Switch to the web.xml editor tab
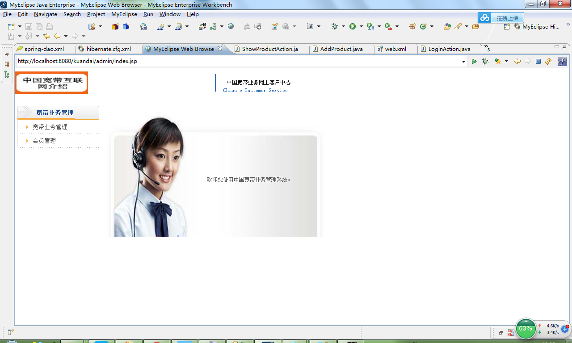This screenshot has width=572, height=343. (395, 49)
